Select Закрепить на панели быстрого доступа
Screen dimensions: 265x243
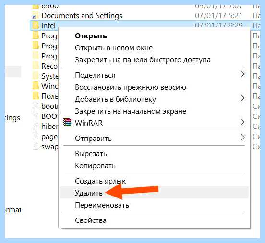tap(154, 60)
